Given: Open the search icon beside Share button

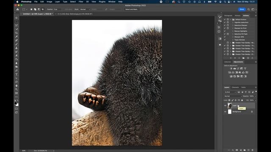Looking at the screenshot, I should 249,9.
